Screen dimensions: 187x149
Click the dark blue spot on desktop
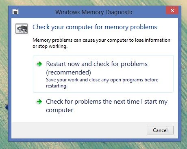7,107
